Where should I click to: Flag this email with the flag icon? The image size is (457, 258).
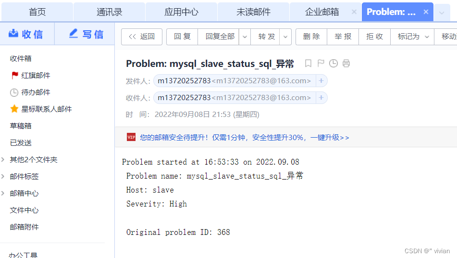coord(321,64)
